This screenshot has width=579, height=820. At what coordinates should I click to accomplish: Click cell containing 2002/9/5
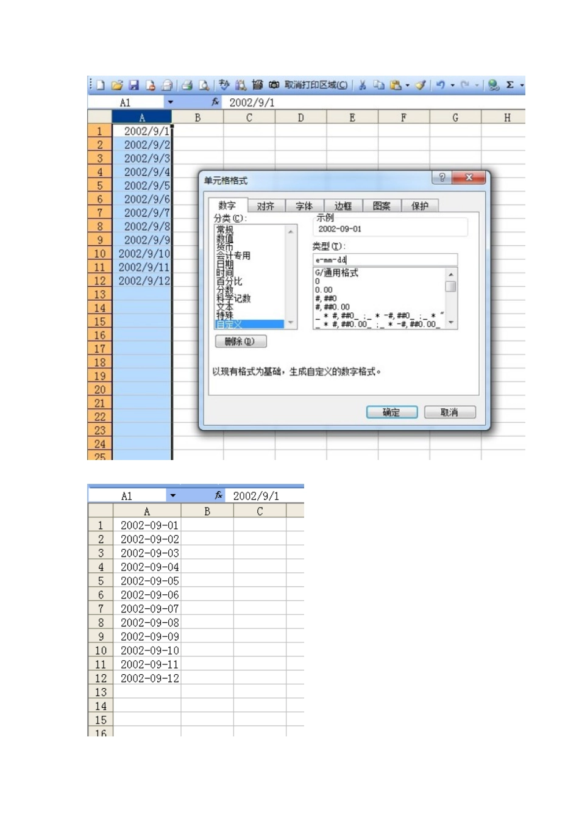coord(142,185)
